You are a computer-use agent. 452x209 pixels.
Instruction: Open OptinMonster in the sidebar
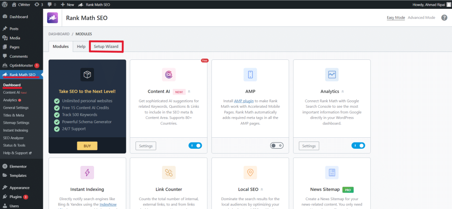click(21, 65)
